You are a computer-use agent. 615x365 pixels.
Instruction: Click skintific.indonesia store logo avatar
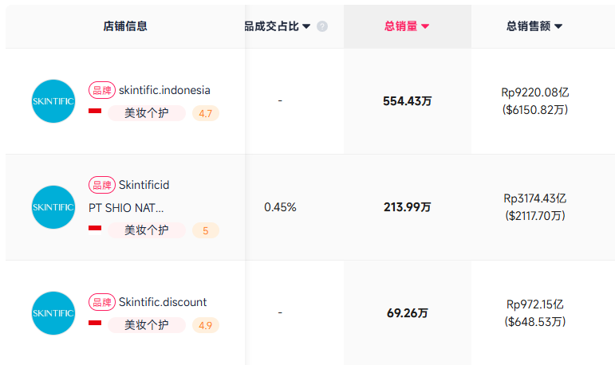tap(53, 101)
